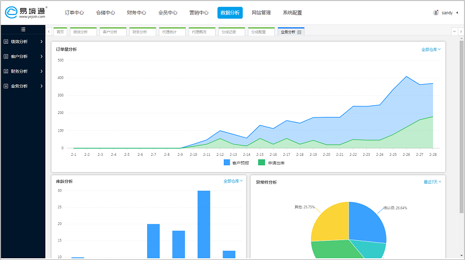Click the 绩效分析 sidebar icon

pos(6,42)
